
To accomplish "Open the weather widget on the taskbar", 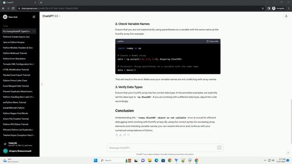I will point(11,160).
